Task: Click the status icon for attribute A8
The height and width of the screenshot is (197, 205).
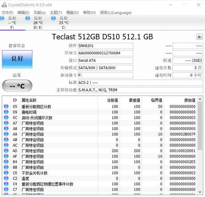Action: coord(6,129)
